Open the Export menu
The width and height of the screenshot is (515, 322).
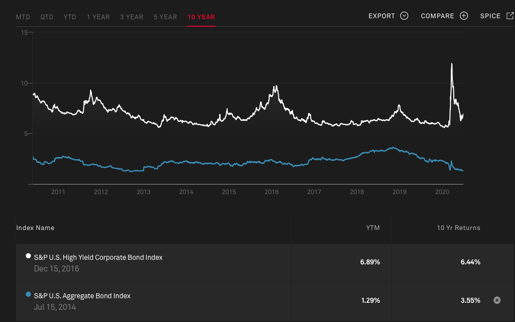[x=382, y=16]
